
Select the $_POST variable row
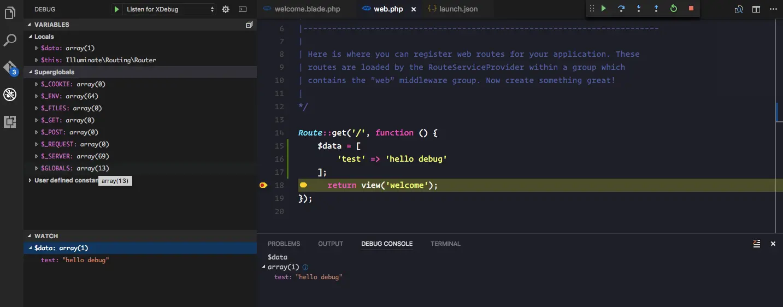point(140,132)
